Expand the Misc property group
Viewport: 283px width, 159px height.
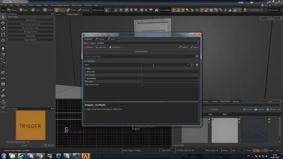tap(85, 68)
